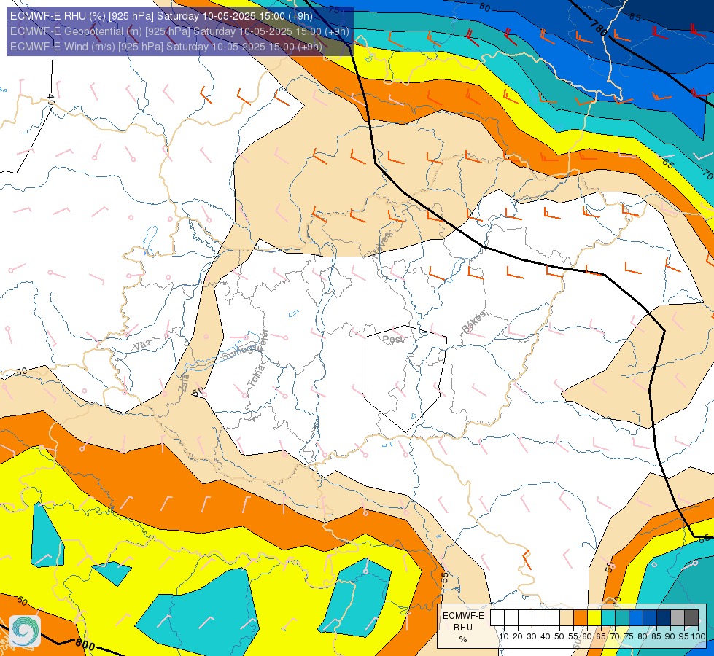This screenshot has height=656, width=714.
Task: Click the blue 75-80 legend swatch
Action: tap(636, 618)
